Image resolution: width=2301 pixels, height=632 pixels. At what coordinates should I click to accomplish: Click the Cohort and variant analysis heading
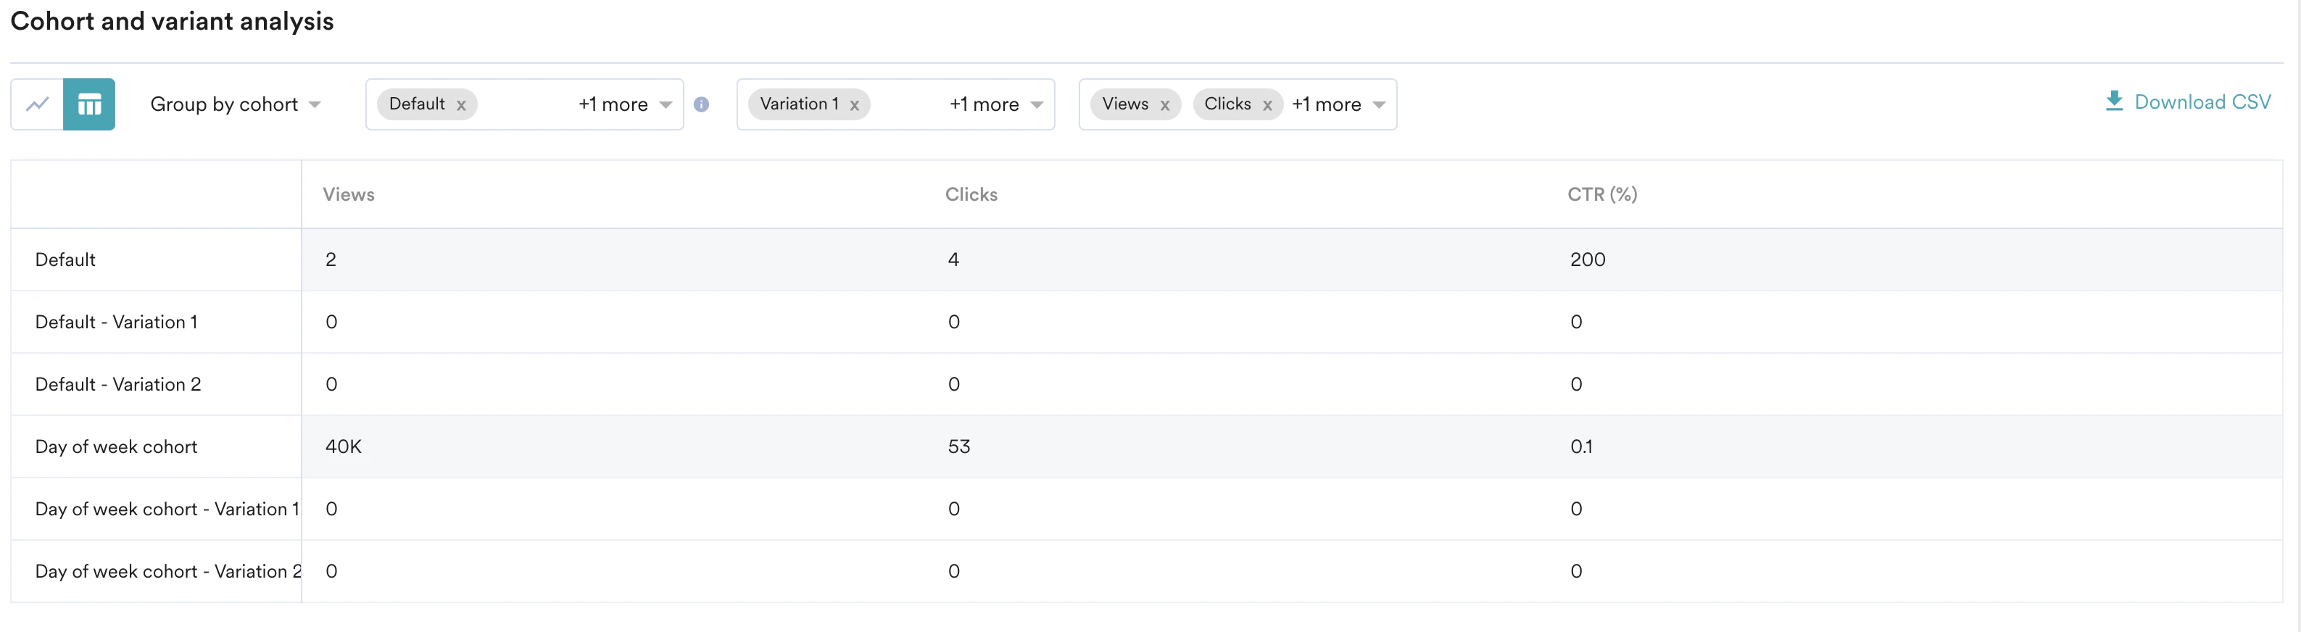172,22
